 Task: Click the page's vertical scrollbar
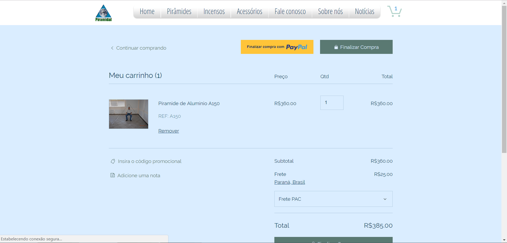(504, 79)
